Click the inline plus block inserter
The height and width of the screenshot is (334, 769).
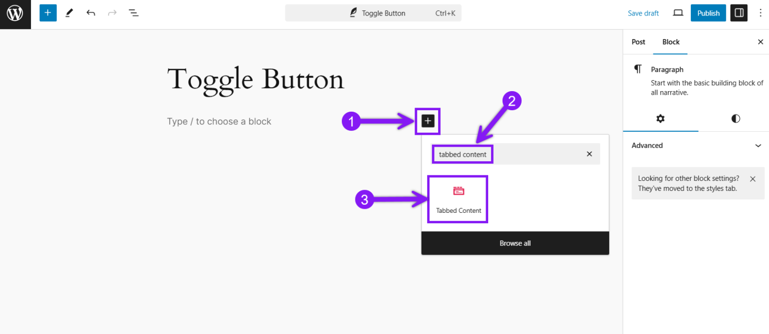point(427,121)
